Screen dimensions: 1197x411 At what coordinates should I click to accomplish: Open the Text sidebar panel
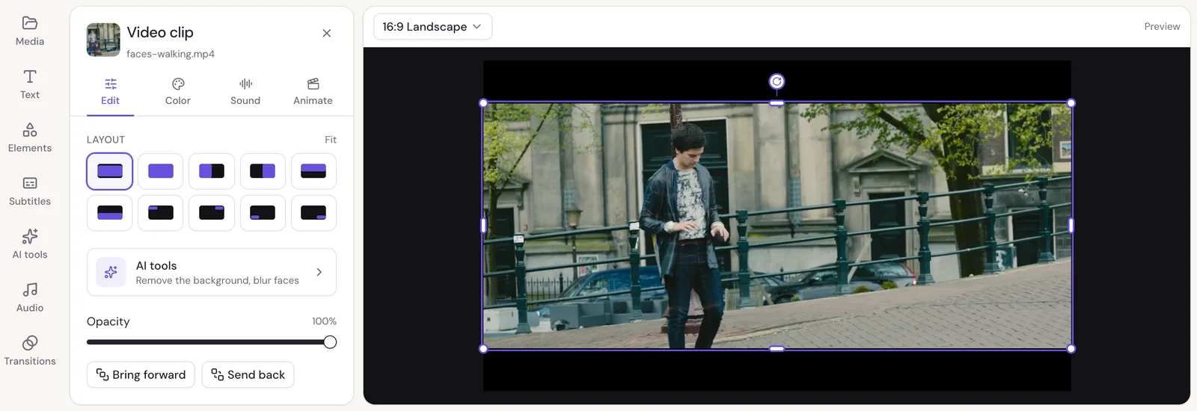pos(30,84)
